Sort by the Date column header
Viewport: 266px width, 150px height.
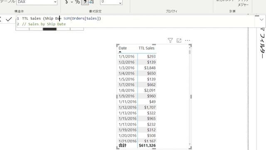(x=123, y=48)
